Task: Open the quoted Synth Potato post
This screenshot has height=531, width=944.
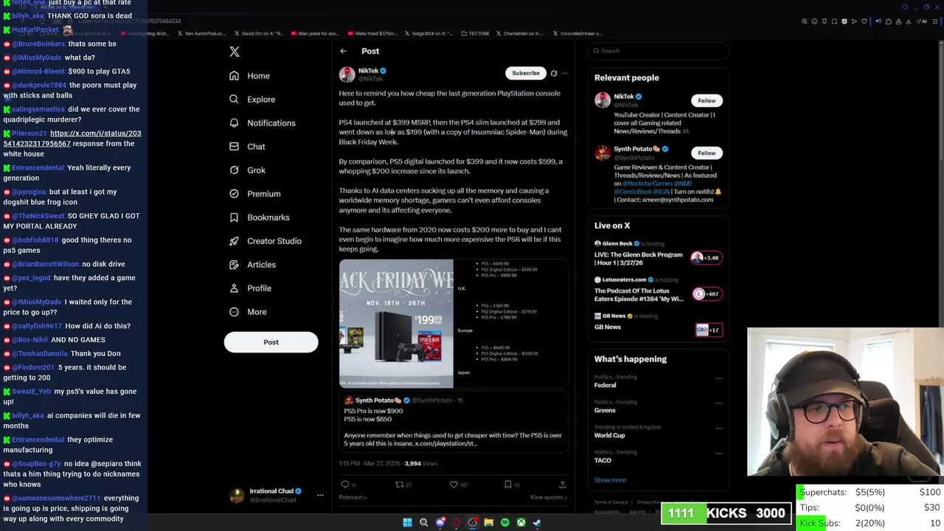Action: (x=454, y=421)
